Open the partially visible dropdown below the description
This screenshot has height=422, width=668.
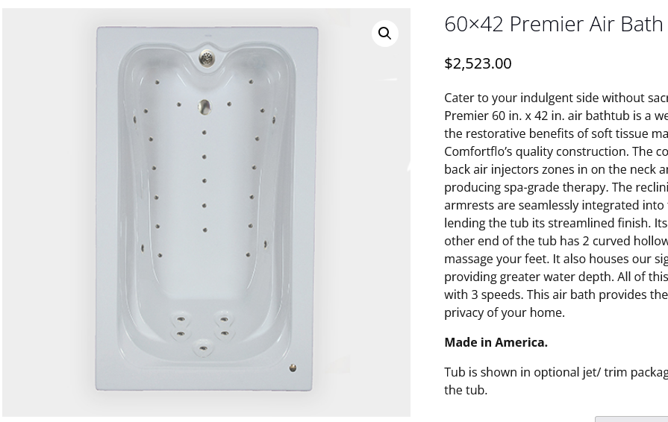pos(631,419)
